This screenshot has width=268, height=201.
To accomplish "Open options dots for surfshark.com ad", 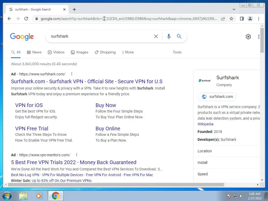I will (x=72, y=74).
